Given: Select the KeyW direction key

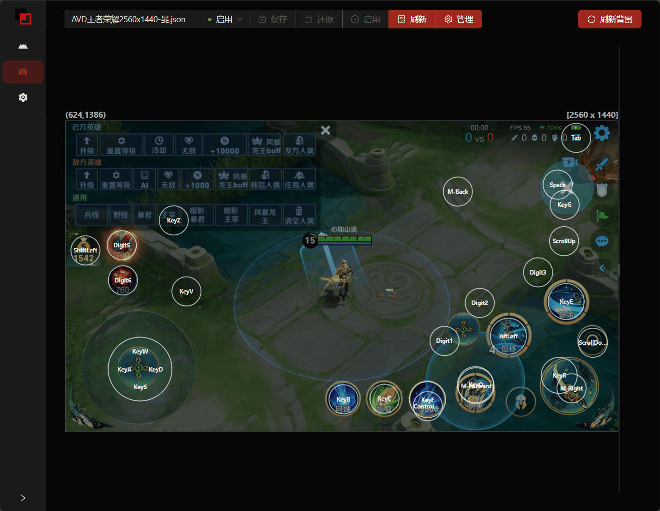Looking at the screenshot, I should (140, 351).
